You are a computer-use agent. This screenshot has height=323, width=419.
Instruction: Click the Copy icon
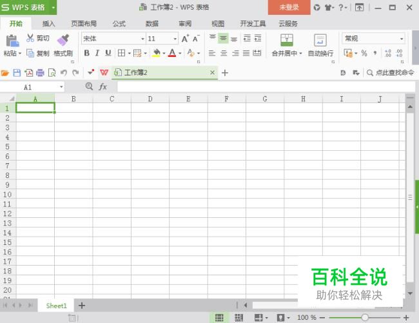click(x=30, y=53)
